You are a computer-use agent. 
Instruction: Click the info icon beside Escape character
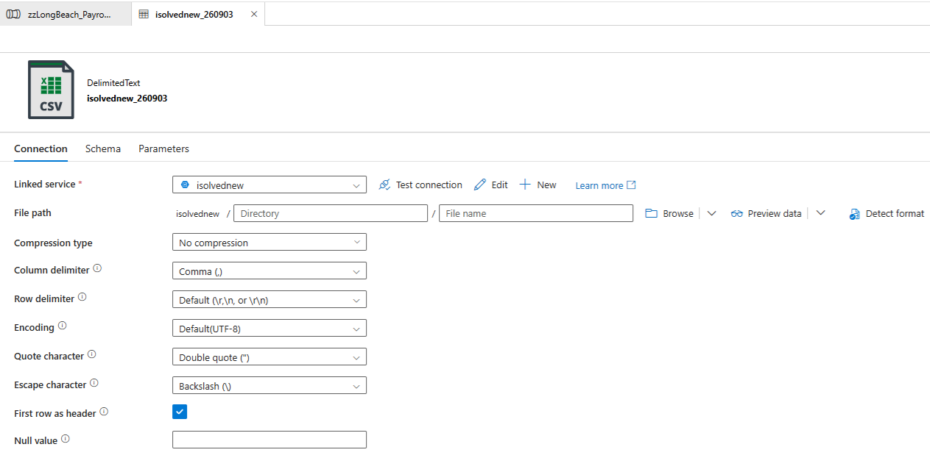point(94,384)
